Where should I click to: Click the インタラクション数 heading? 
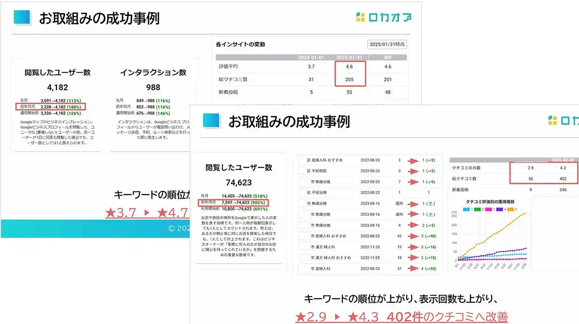tap(153, 73)
